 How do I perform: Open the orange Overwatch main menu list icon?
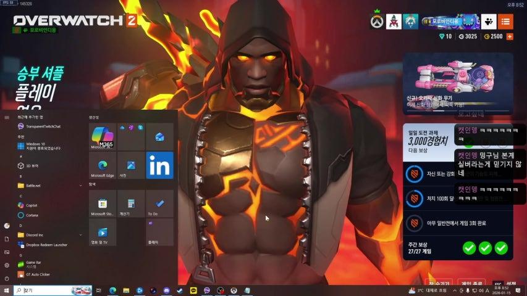click(x=505, y=22)
